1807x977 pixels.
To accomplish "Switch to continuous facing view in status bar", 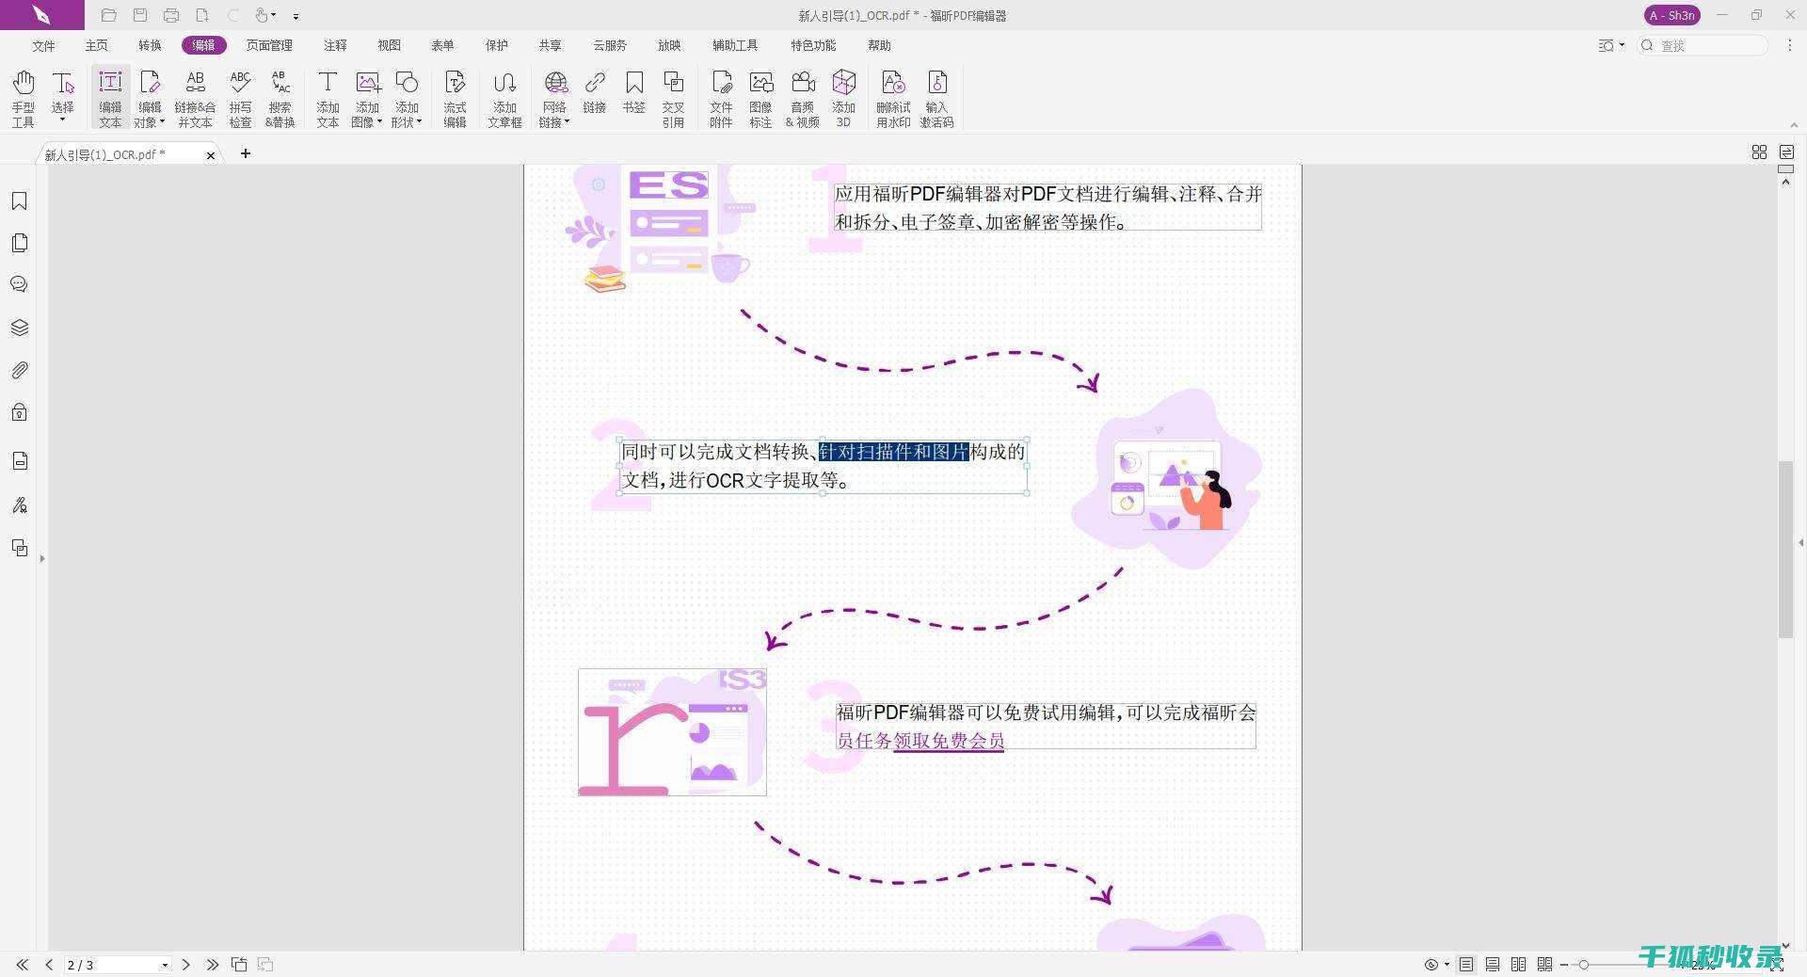I will coord(1544,964).
